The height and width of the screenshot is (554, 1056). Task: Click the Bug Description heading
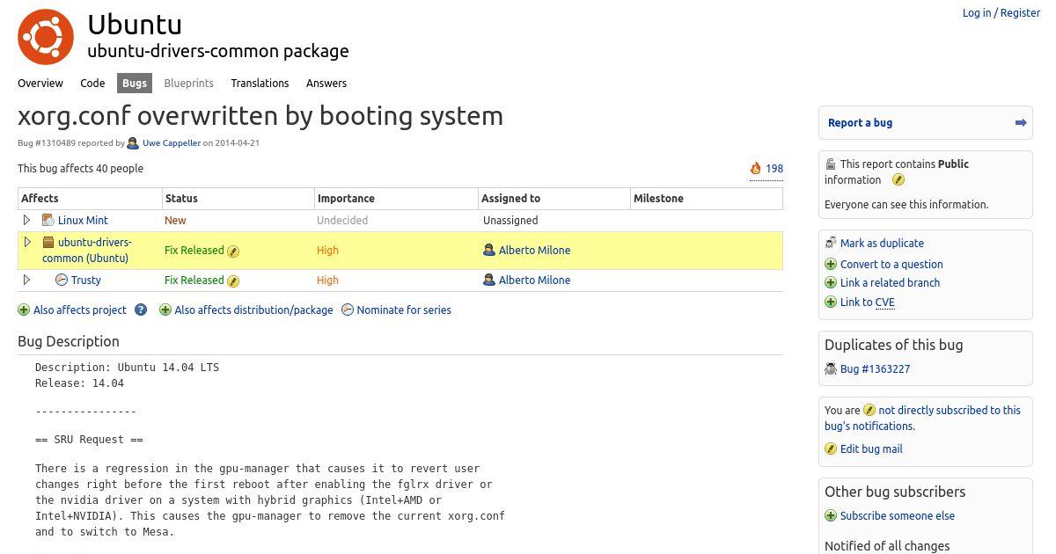click(x=69, y=341)
